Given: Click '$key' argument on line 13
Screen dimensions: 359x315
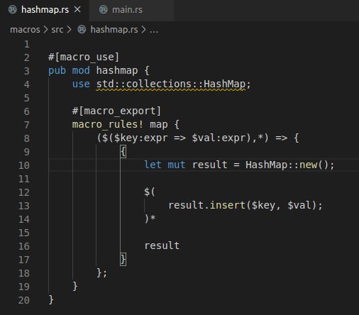Looking at the screenshot, I should (x=263, y=206).
